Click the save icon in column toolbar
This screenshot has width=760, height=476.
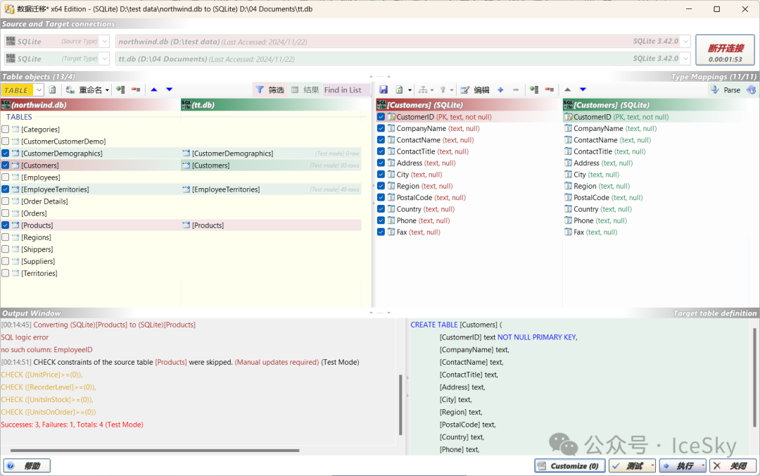(x=384, y=90)
